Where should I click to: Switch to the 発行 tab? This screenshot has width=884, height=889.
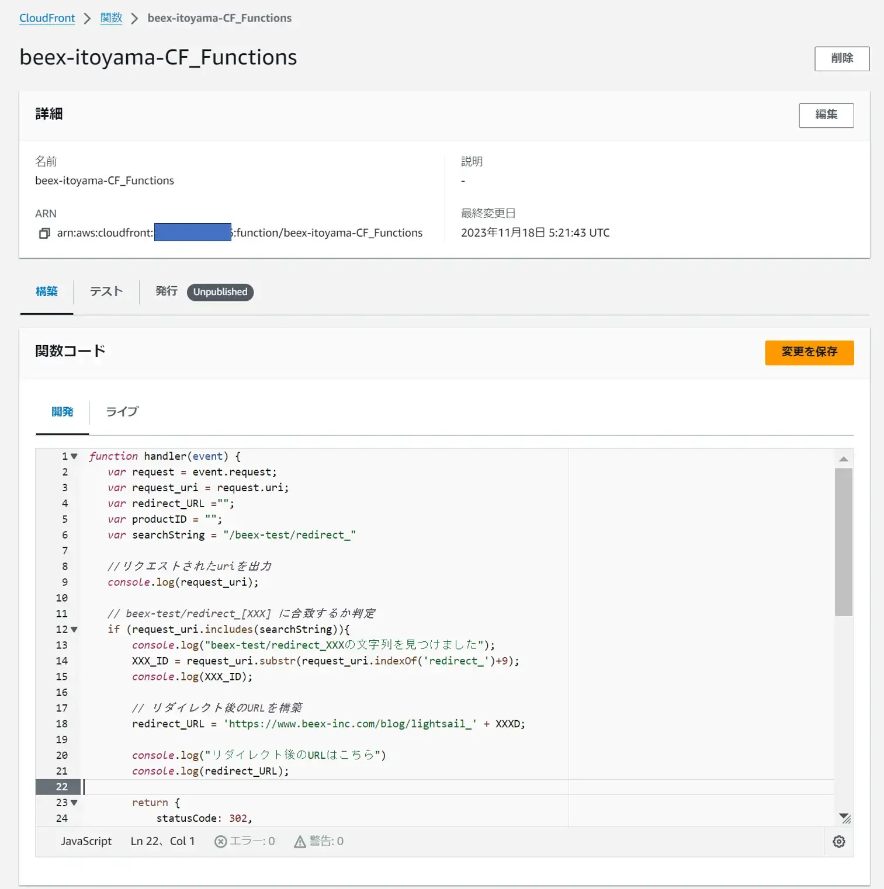167,291
